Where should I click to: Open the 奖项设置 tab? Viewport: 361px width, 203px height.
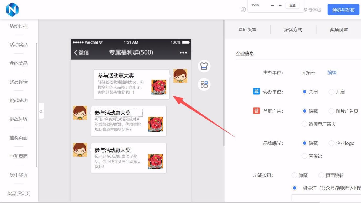click(x=338, y=30)
